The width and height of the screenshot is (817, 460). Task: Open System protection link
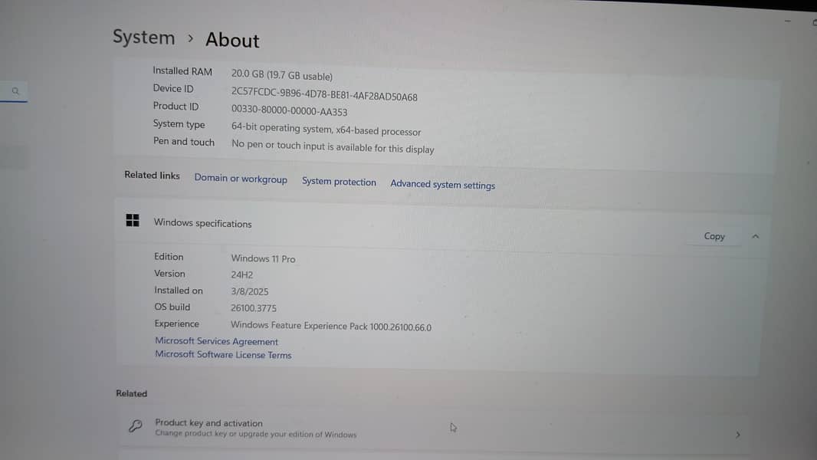pos(339,182)
